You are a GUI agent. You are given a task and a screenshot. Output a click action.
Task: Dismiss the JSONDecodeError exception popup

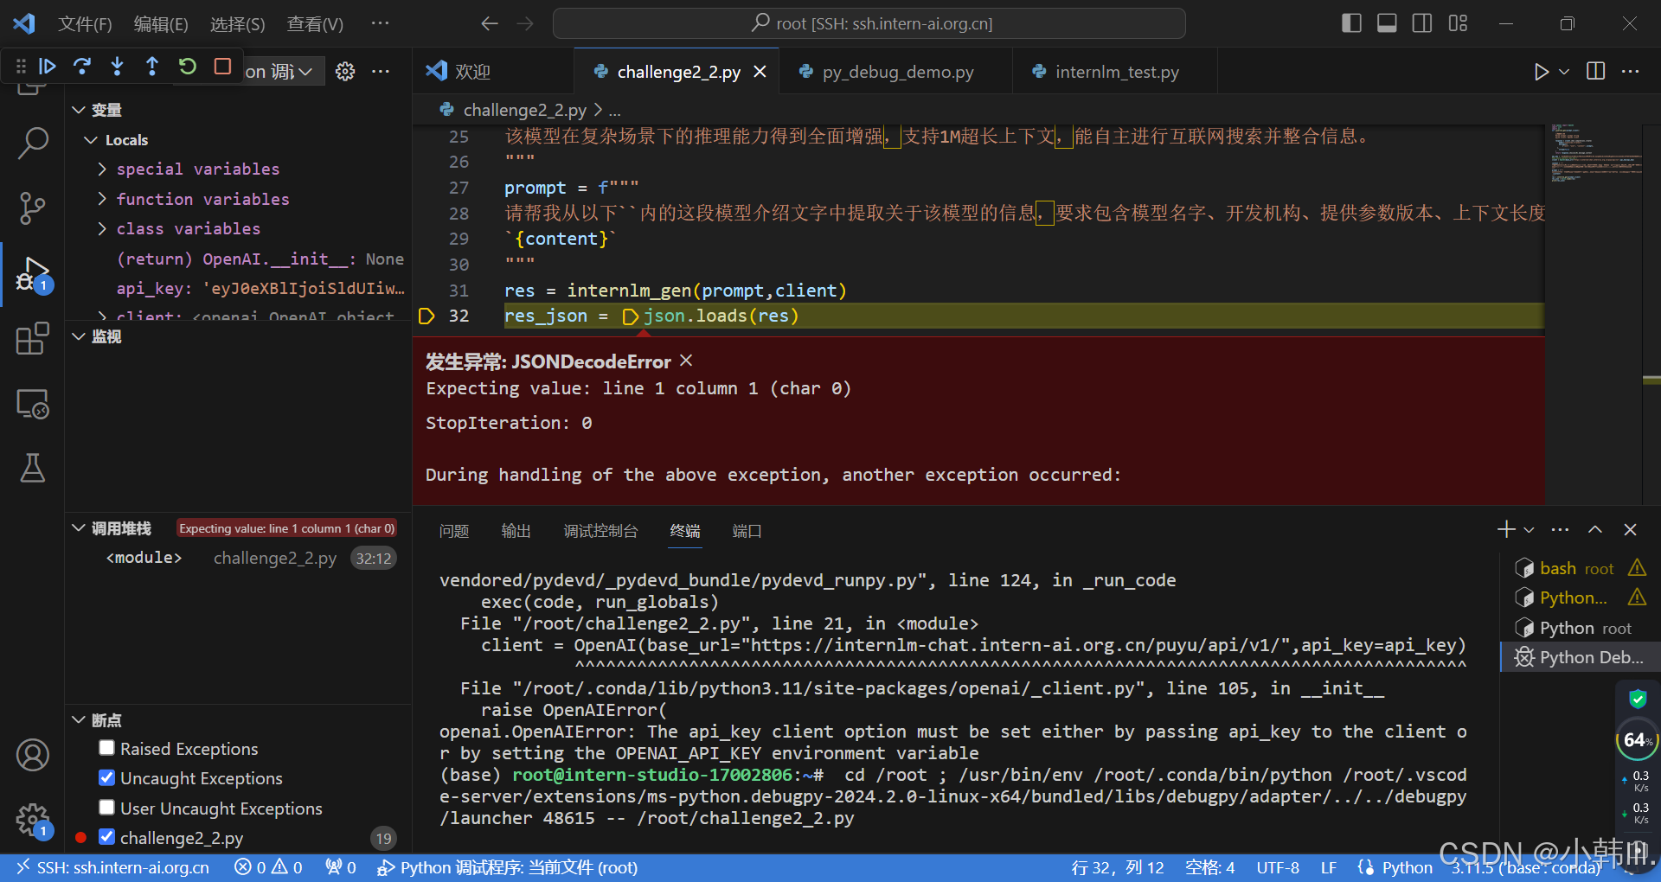685,361
